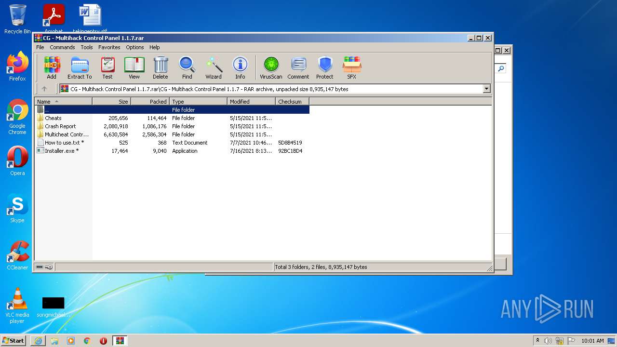
Task: Click the address bar path text
Action: point(209,89)
